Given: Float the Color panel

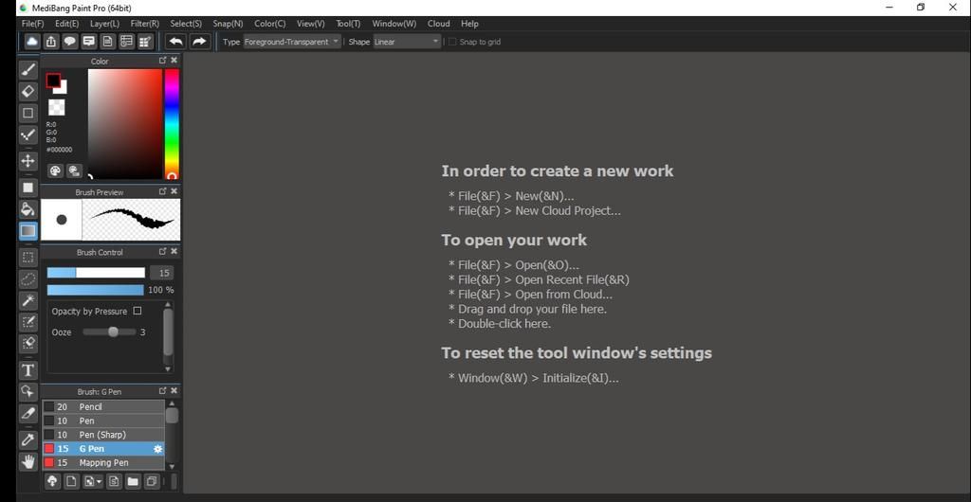Looking at the screenshot, I should click(163, 60).
